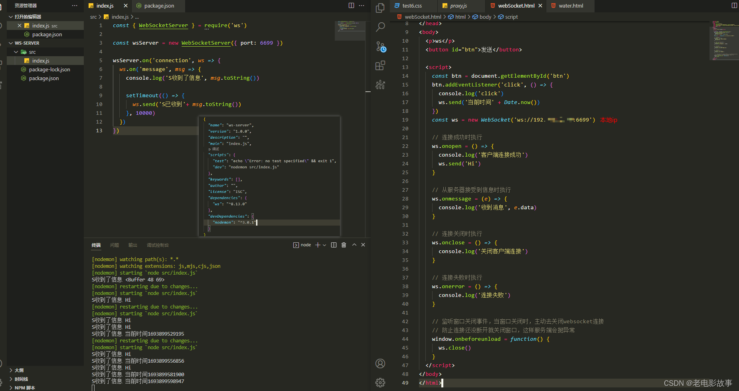Open explorer panel more actions ellipsis
739x391 pixels.
point(75,6)
